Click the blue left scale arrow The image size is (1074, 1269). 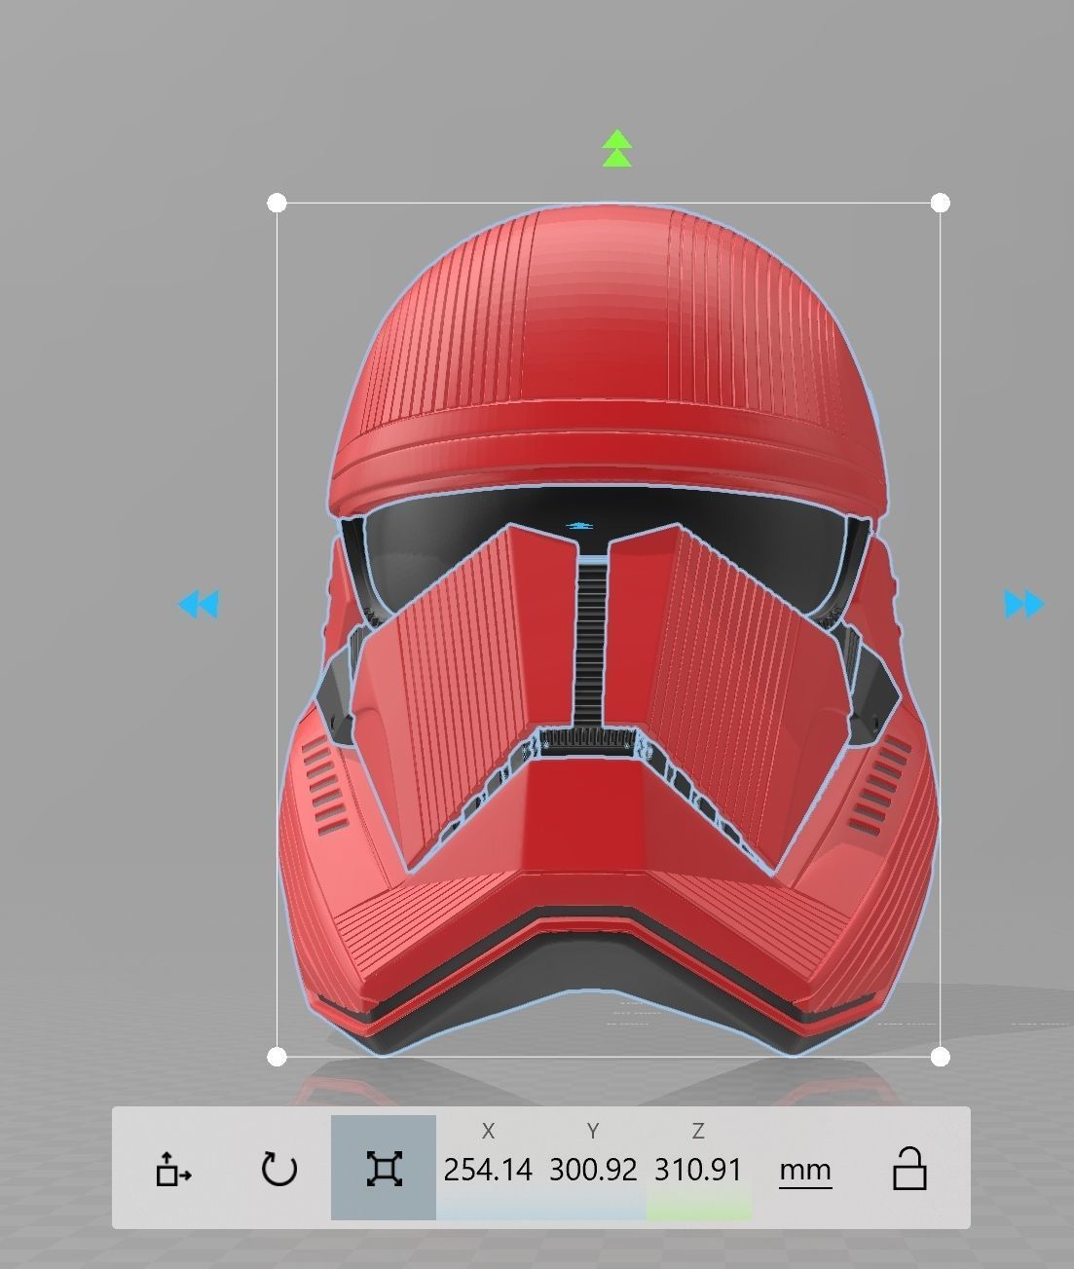(199, 605)
